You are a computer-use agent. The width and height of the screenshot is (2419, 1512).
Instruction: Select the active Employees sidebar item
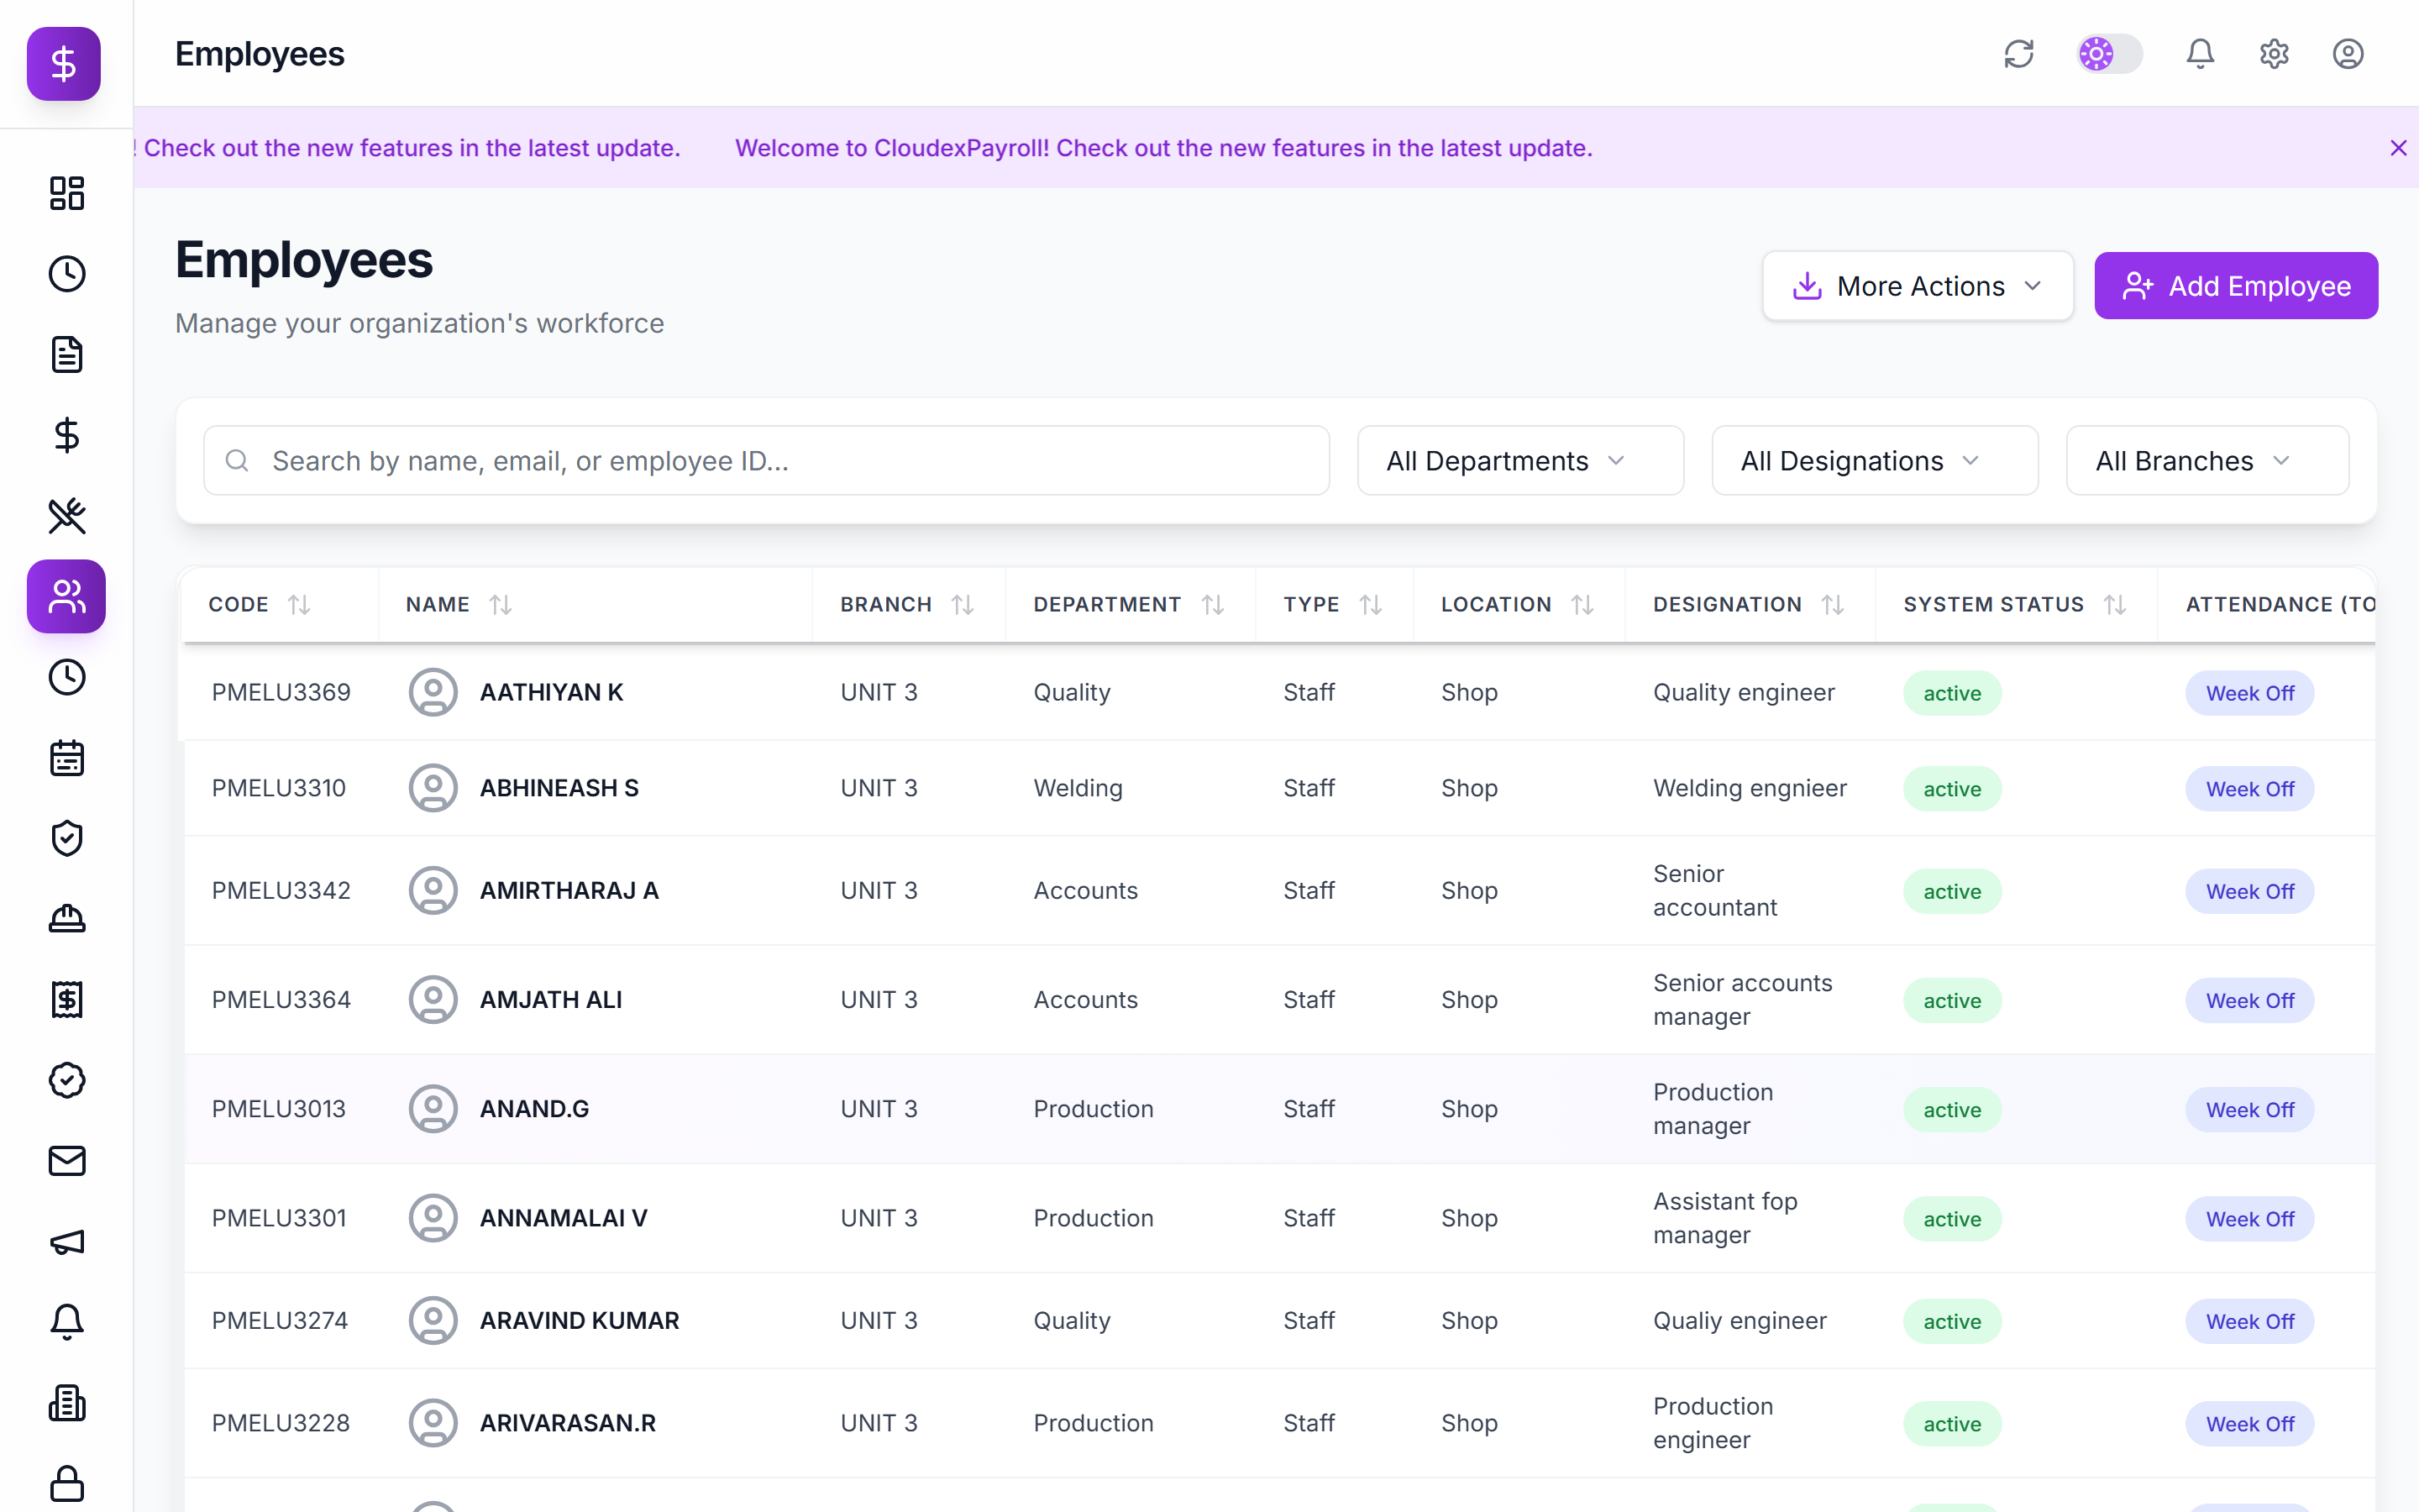click(66, 597)
